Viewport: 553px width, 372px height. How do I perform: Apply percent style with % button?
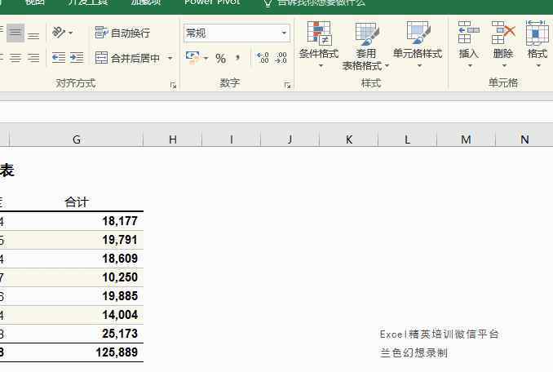click(x=220, y=58)
